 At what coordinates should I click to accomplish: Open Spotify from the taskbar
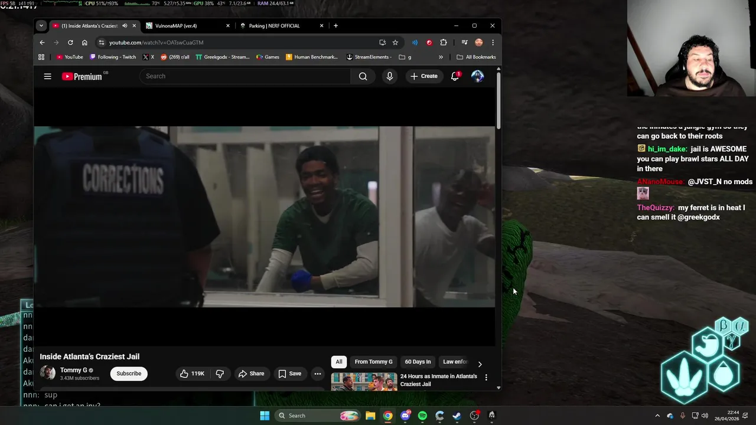pyautogui.click(x=422, y=416)
